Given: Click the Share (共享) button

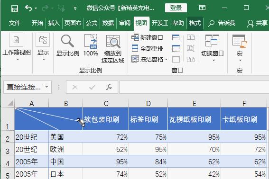Looking at the screenshot, I should coord(257,23).
